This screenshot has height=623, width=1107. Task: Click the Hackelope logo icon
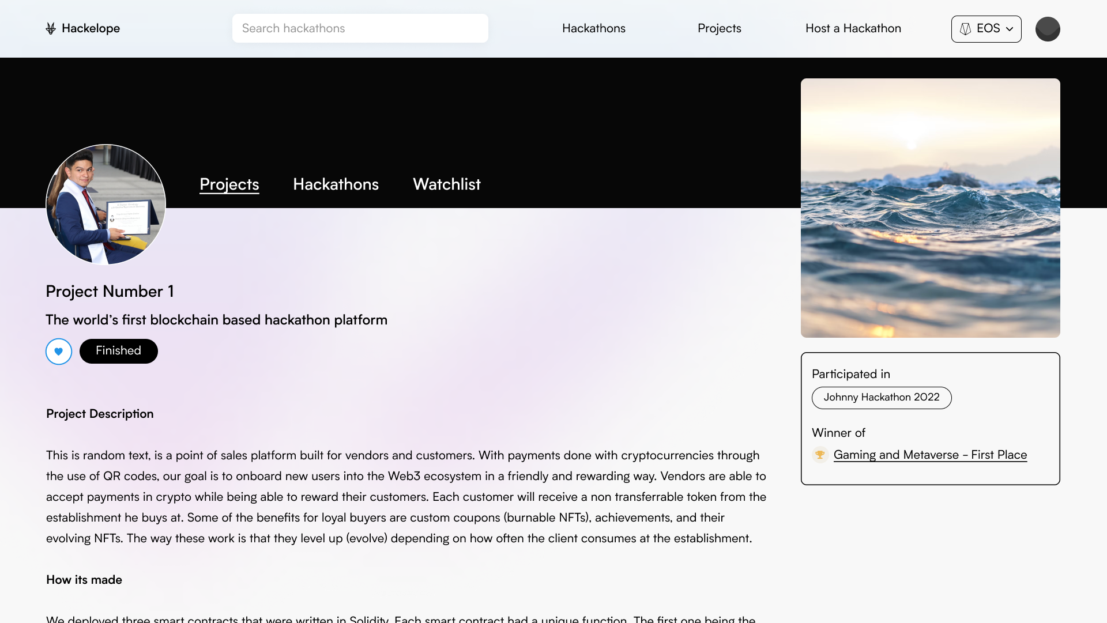coord(51,28)
